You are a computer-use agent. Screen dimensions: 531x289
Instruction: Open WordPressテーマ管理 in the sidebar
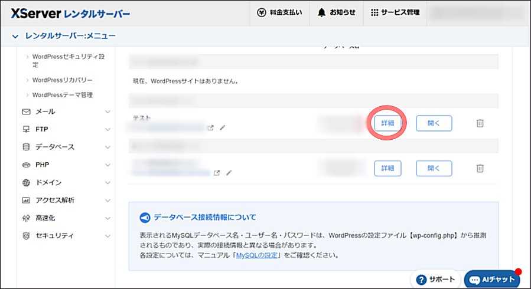pyautogui.click(x=62, y=95)
